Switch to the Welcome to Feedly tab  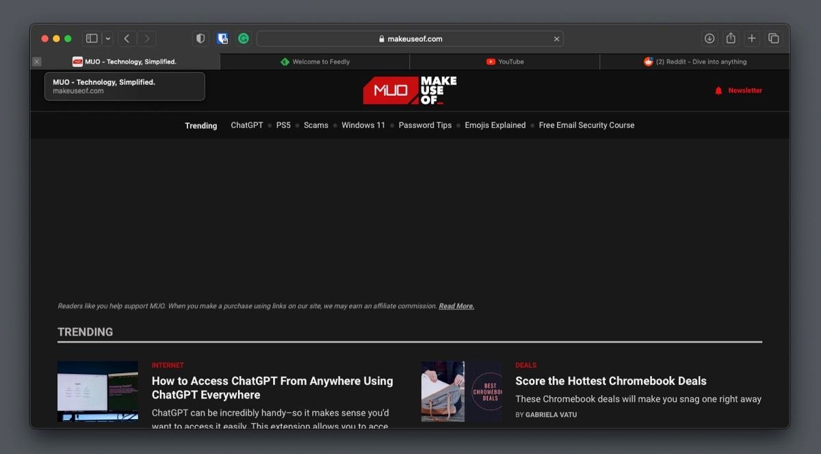pyautogui.click(x=315, y=62)
